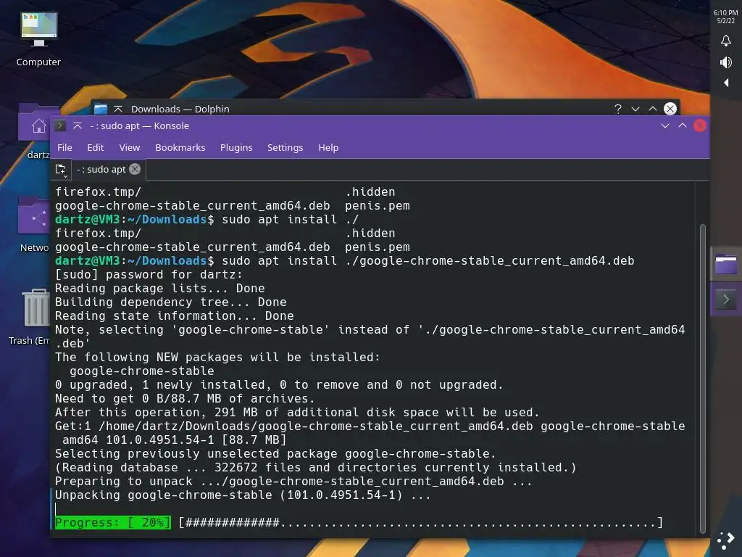Screen dimensions: 742x557
Task: Close the Konsole window
Action: pos(700,125)
